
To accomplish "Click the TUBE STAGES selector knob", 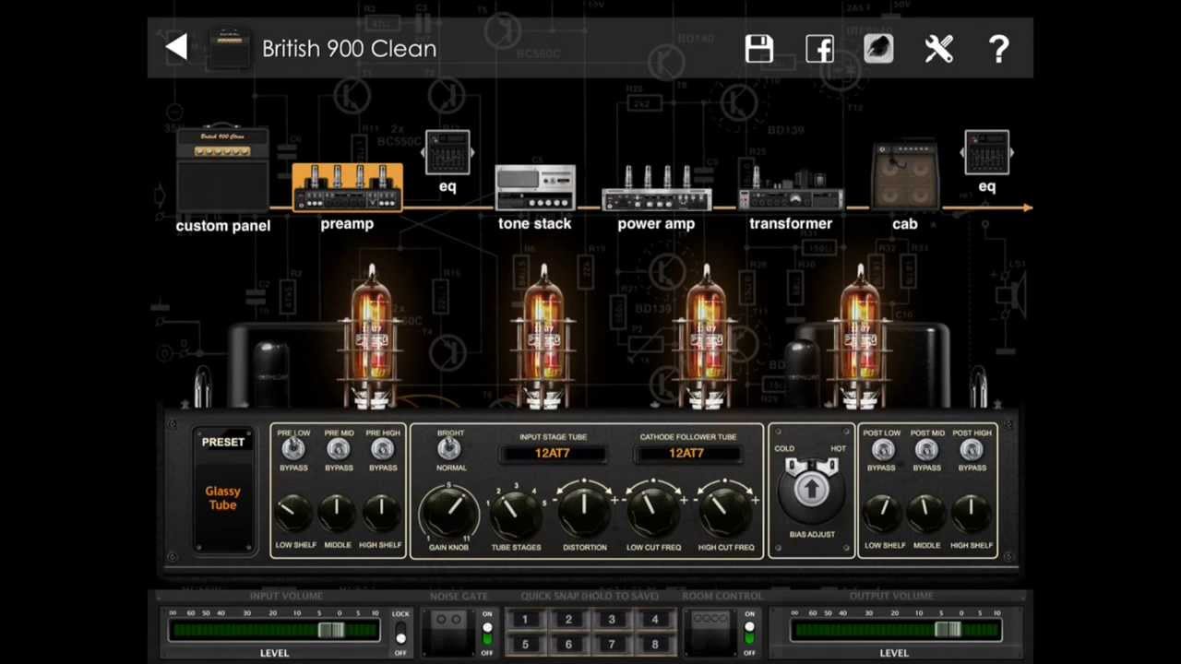I will [x=516, y=515].
